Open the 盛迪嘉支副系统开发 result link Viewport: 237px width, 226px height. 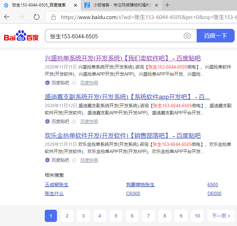click(x=127, y=97)
